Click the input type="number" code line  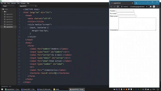47,64
